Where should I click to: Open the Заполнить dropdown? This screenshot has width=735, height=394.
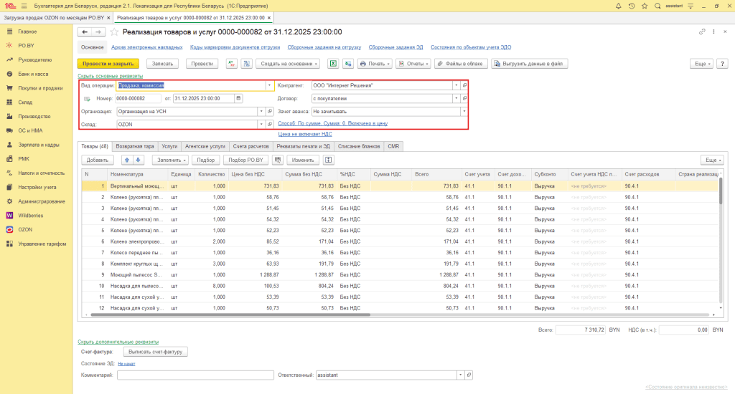(170, 160)
